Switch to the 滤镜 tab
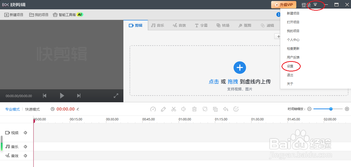 (267, 25)
